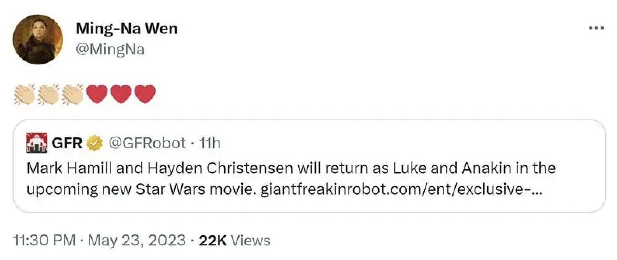
Task: Click the 22K Views count
Action: pyautogui.click(x=234, y=240)
